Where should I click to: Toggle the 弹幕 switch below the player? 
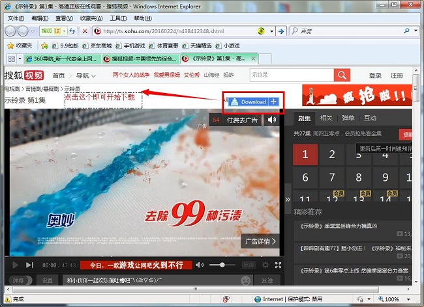point(20,280)
